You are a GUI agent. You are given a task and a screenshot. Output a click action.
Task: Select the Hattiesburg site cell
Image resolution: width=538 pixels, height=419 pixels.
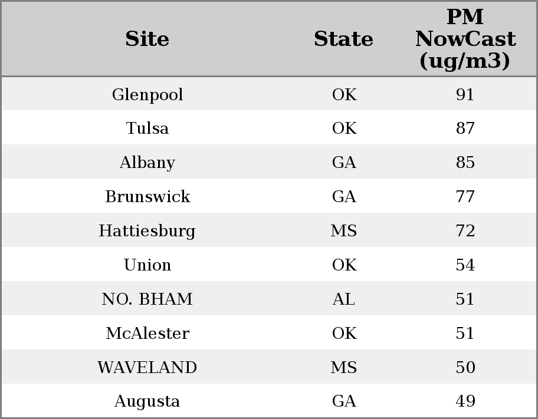[x=147, y=231]
